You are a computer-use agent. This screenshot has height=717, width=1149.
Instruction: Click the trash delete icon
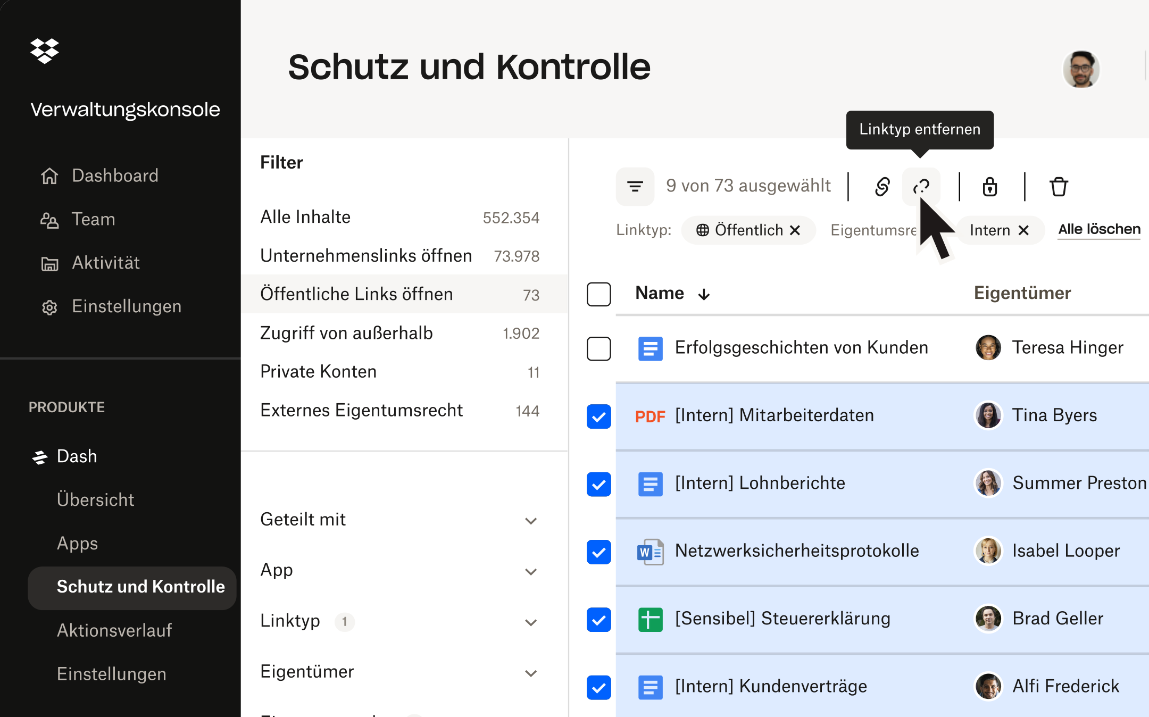(x=1059, y=186)
